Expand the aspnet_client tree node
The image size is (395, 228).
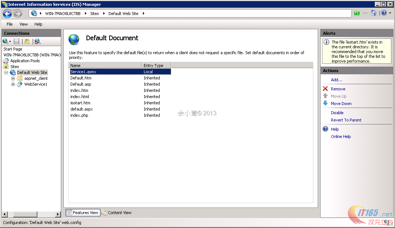(x=13, y=79)
